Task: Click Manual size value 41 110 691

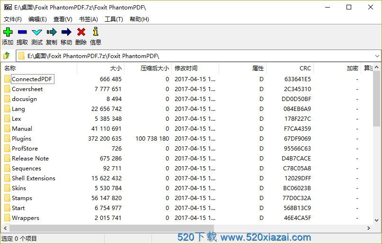Action: point(106,129)
